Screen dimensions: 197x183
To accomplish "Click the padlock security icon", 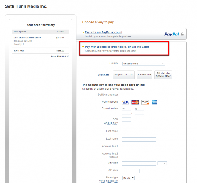I will coord(182,34).
